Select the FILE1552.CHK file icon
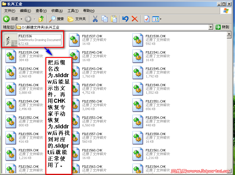 coord(11,121)
